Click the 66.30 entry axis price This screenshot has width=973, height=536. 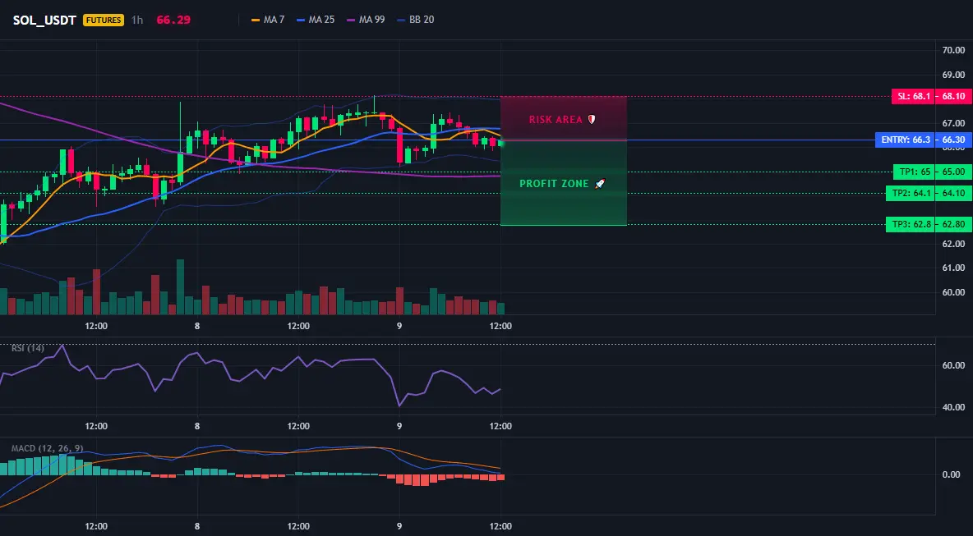tap(953, 140)
